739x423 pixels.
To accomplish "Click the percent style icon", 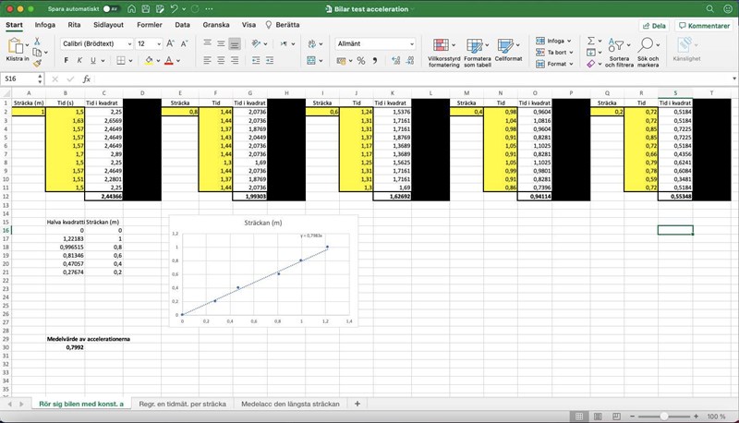I will pyautogui.click(x=361, y=61).
